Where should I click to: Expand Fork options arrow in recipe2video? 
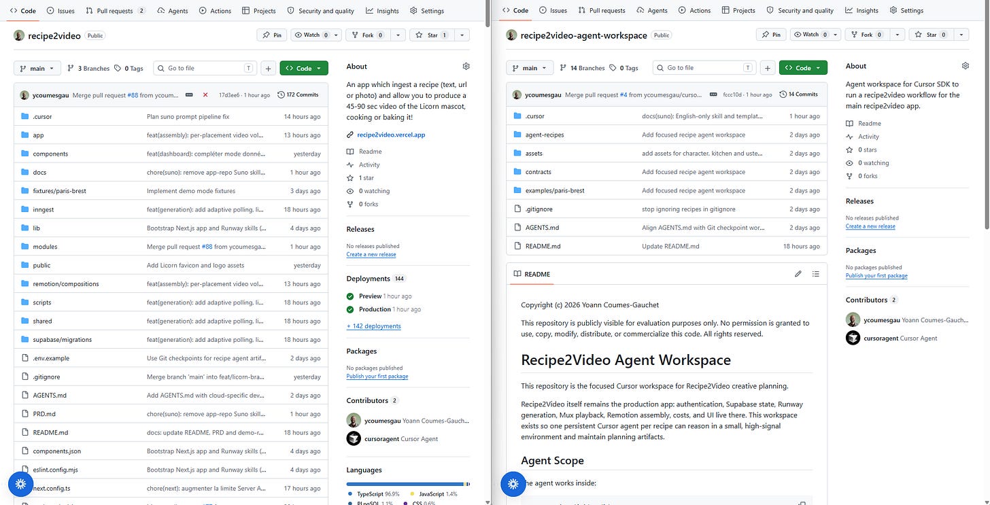click(398, 35)
